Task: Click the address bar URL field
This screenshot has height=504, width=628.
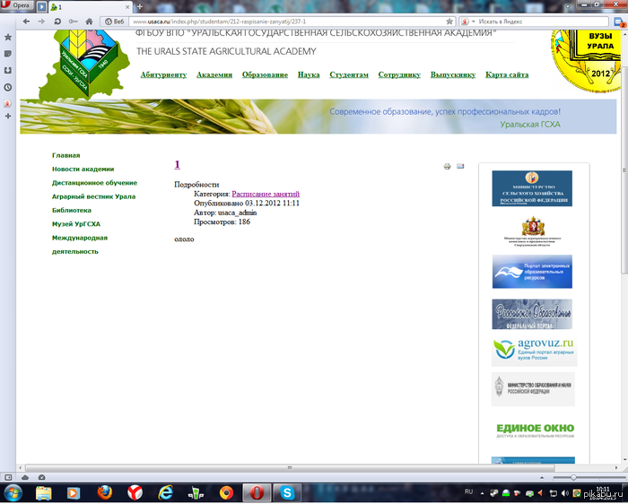Action: click(287, 20)
